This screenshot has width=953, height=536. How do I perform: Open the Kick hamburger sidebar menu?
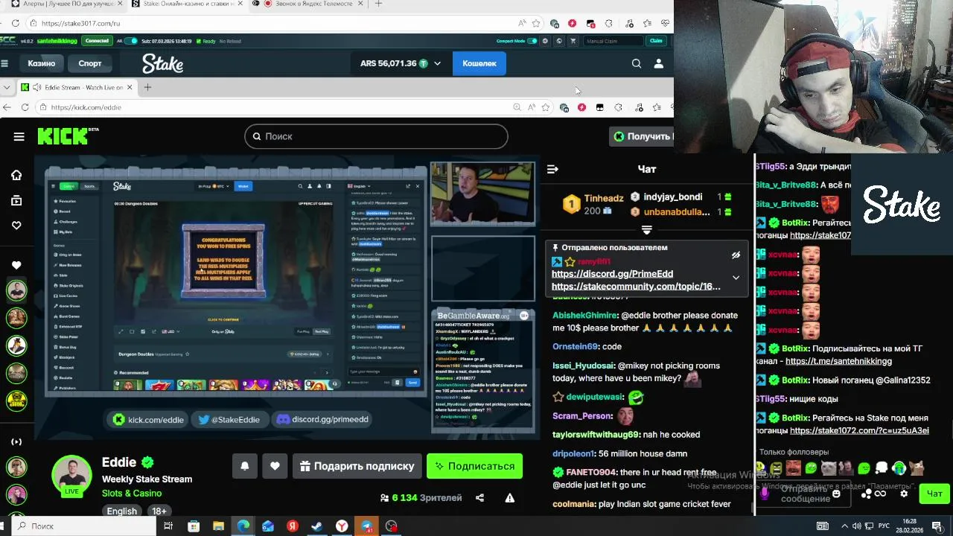[19, 136]
